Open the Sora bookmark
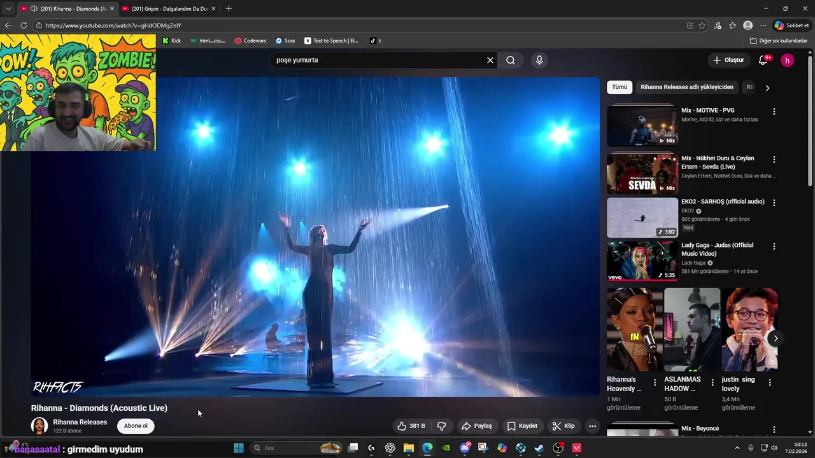This screenshot has width=815, height=458. coord(285,41)
